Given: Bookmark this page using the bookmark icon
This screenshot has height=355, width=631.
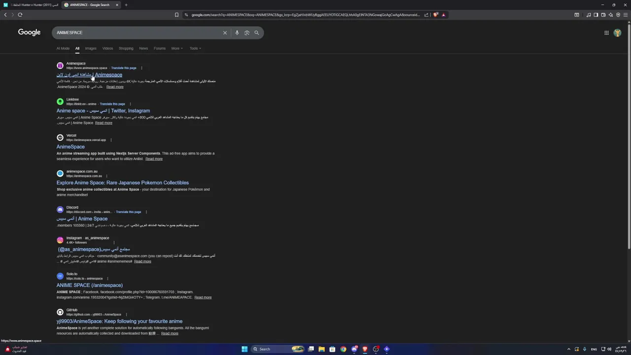Looking at the screenshot, I should point(176,15).
